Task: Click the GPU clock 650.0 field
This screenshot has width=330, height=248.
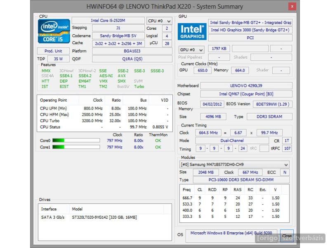Action: click(x=203, y=70)
